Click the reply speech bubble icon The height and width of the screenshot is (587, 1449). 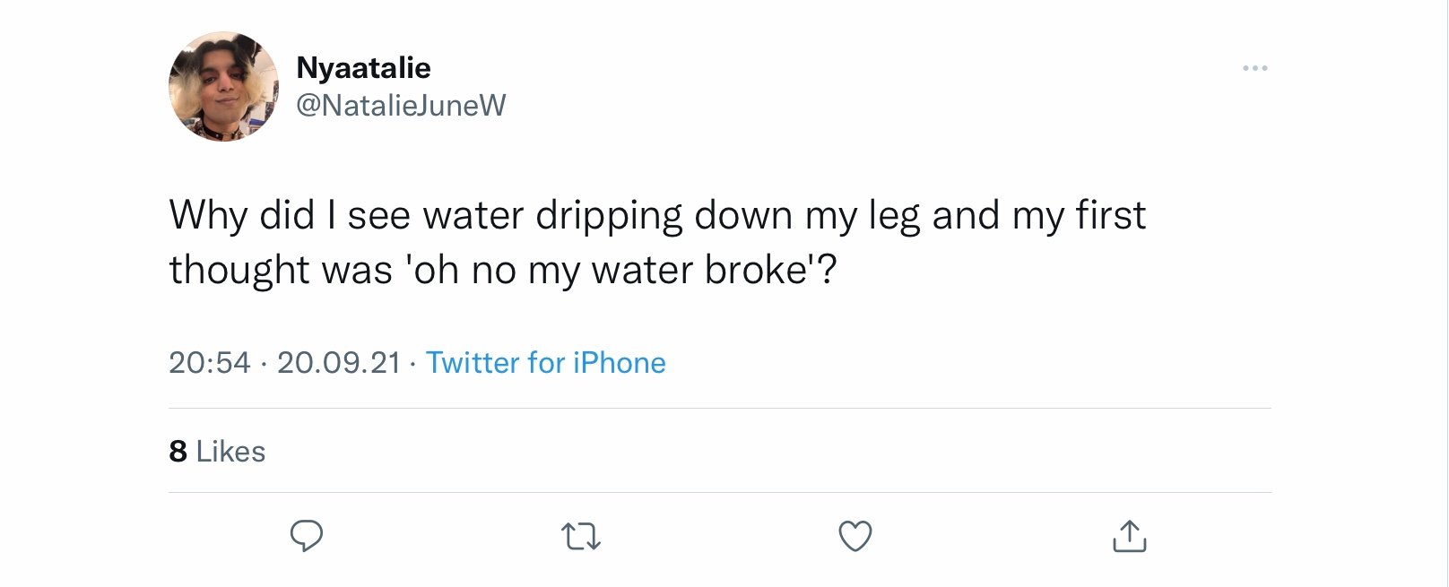307,536
